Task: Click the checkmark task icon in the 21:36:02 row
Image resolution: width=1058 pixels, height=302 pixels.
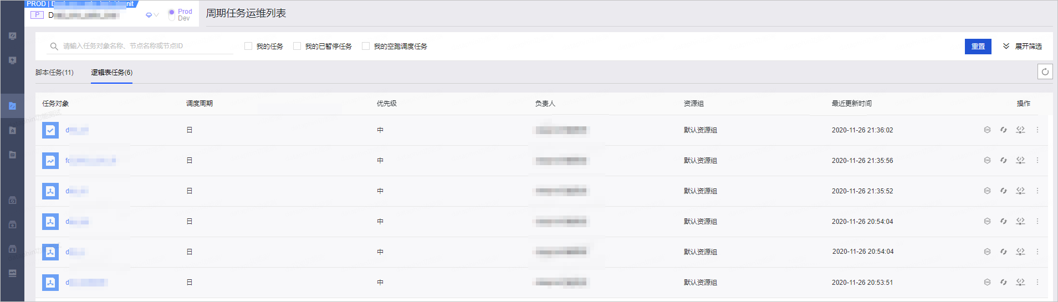Action: click(50, 130)
